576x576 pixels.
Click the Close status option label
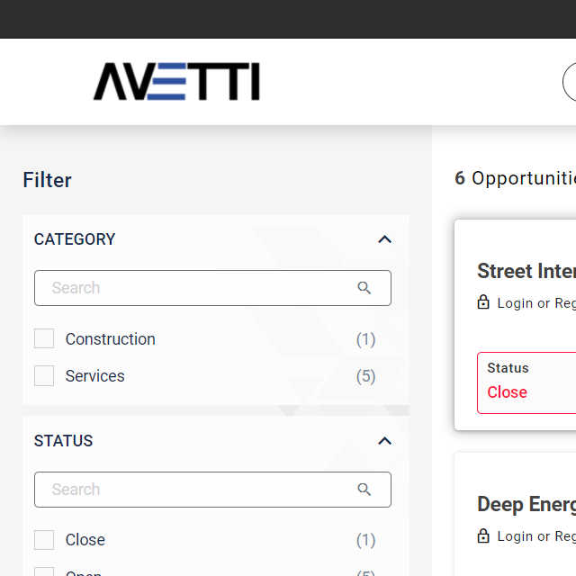(x=85, y=540)
